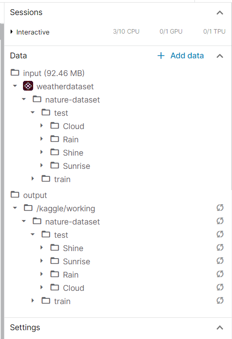Collapse the Data panel chevron
232x339 pixels.
pyautogui.click(x=220, y=56)
